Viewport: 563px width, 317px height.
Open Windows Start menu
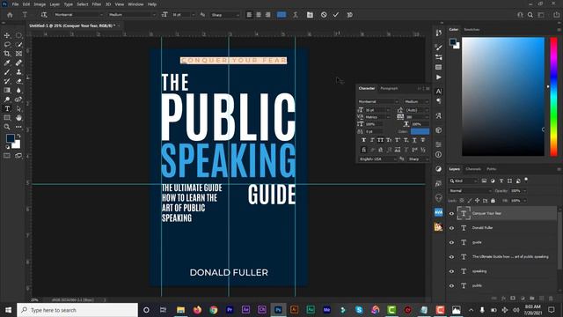[8, 310]
